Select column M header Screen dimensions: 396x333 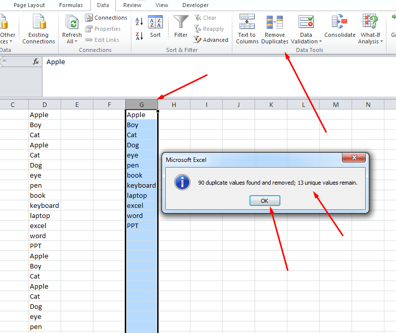tap(335, 104)
